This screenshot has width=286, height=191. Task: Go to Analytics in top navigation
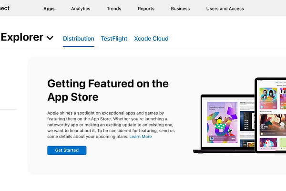click(81, 9)
